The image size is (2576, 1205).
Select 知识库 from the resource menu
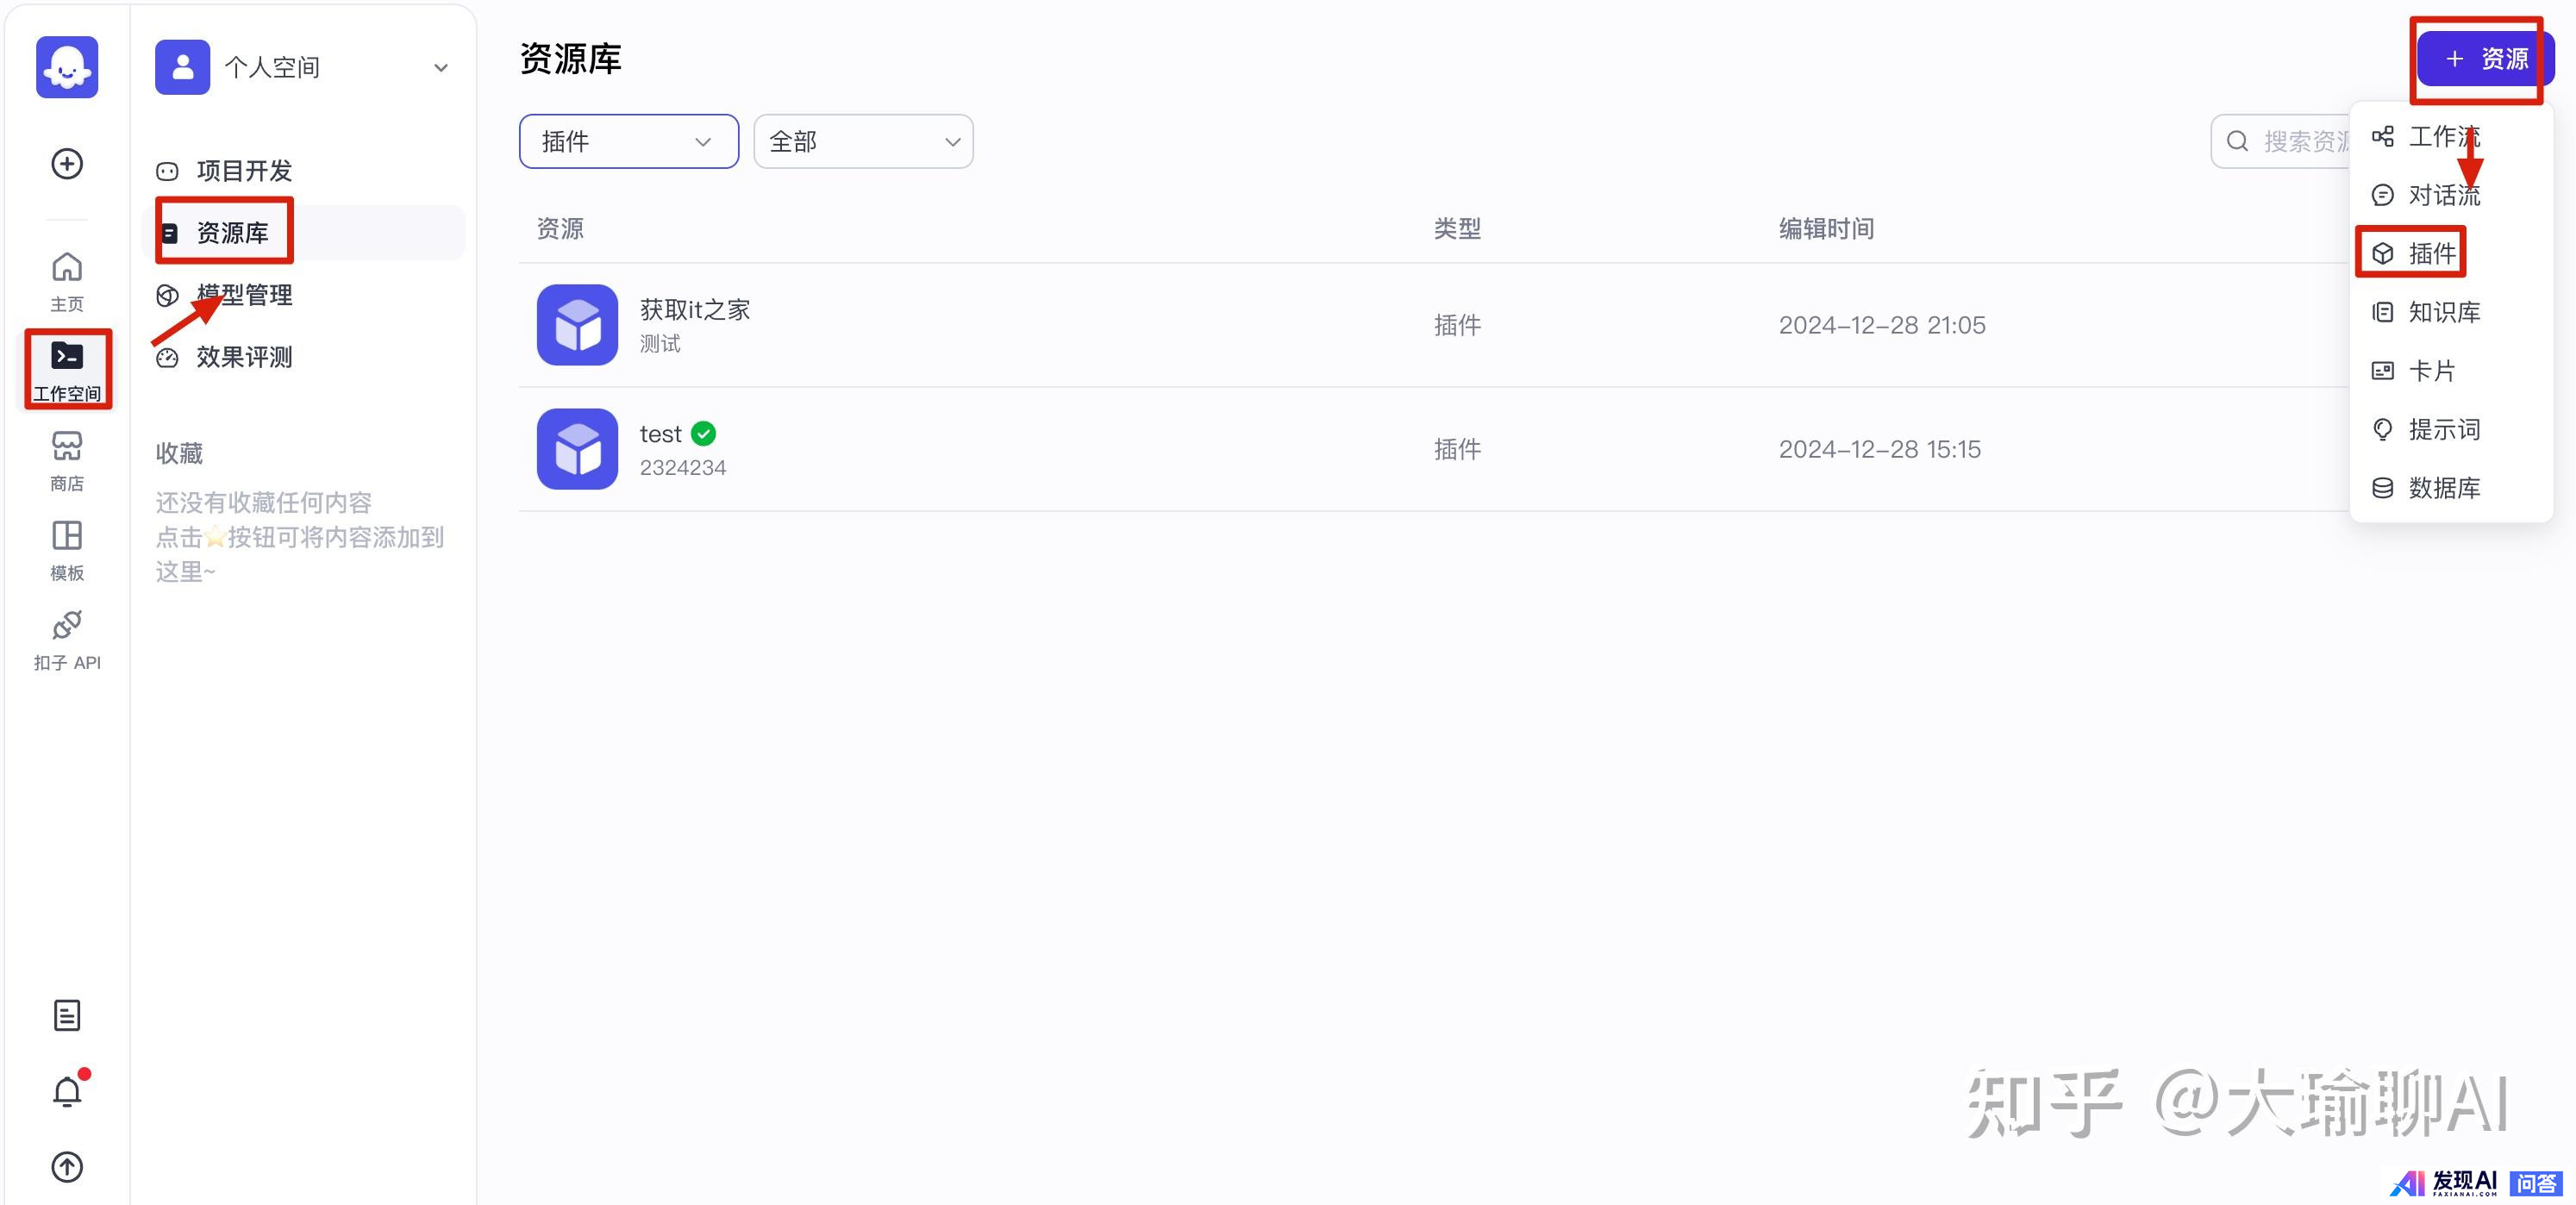(x=2442, y=312)
